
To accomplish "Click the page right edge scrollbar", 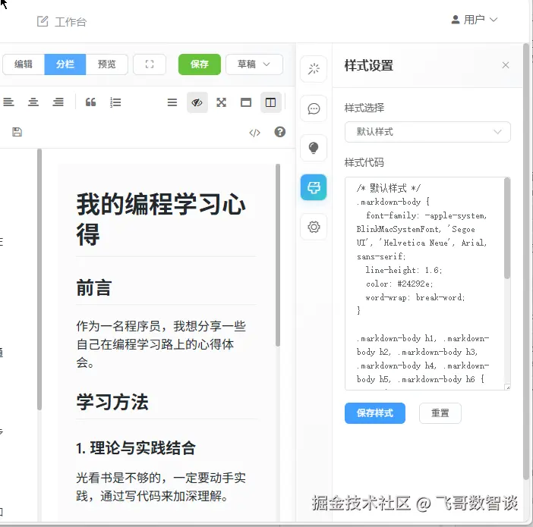I will pos(526,262).
